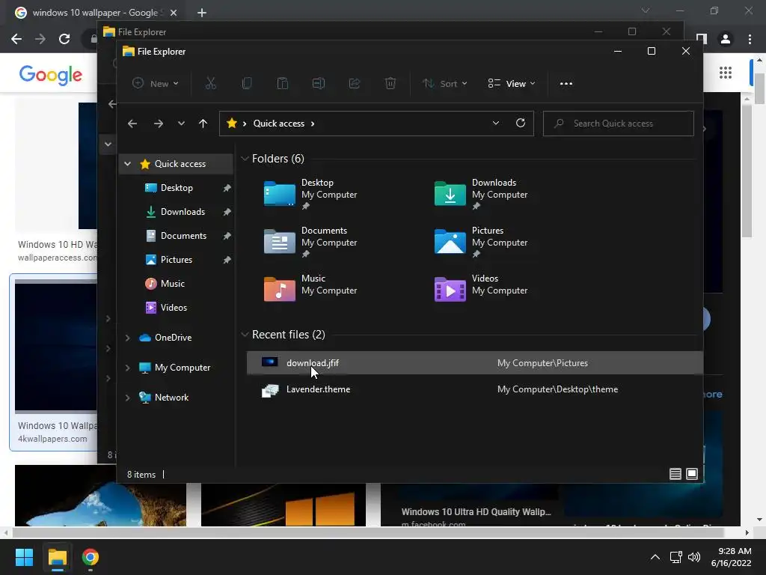This screenshot has height=575, width=766.
Task: Open the Downloads folder tile
Action: coord(481,194)
